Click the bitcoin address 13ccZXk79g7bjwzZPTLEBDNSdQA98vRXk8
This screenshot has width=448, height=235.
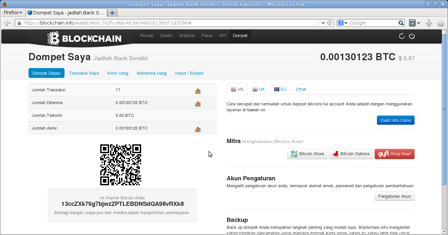click(122, 204)
